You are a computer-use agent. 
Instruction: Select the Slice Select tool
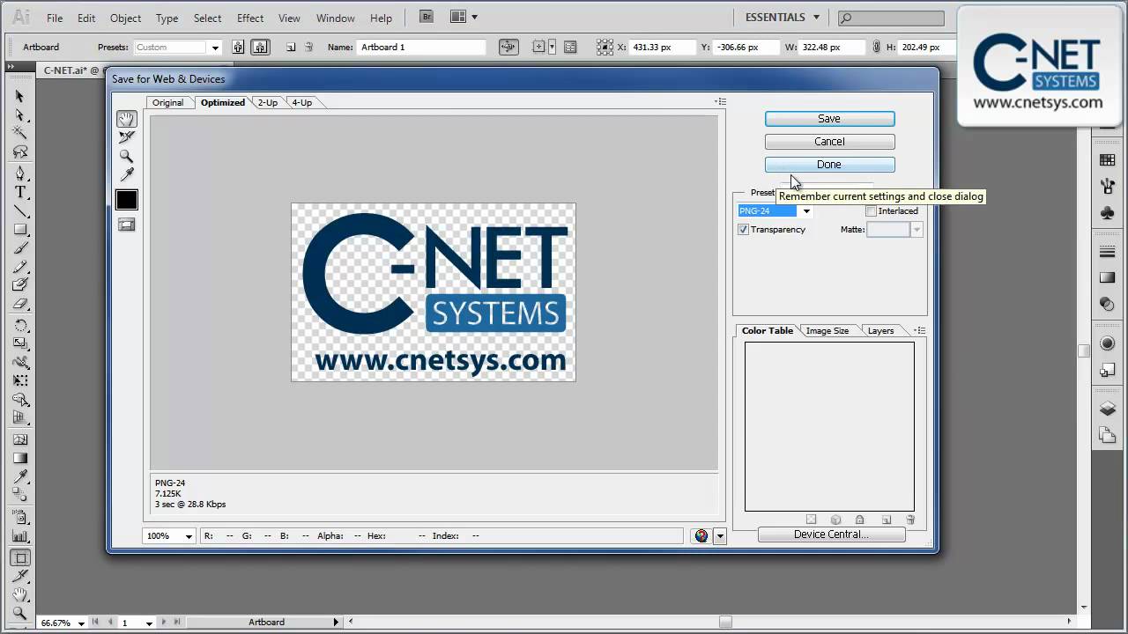[x=126, y=136]
